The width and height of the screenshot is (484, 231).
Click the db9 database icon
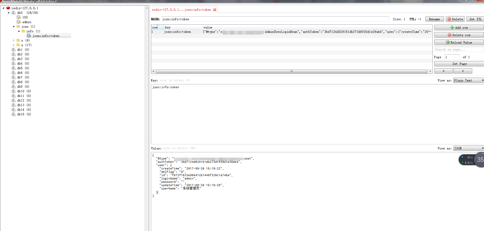pos(14,86)
